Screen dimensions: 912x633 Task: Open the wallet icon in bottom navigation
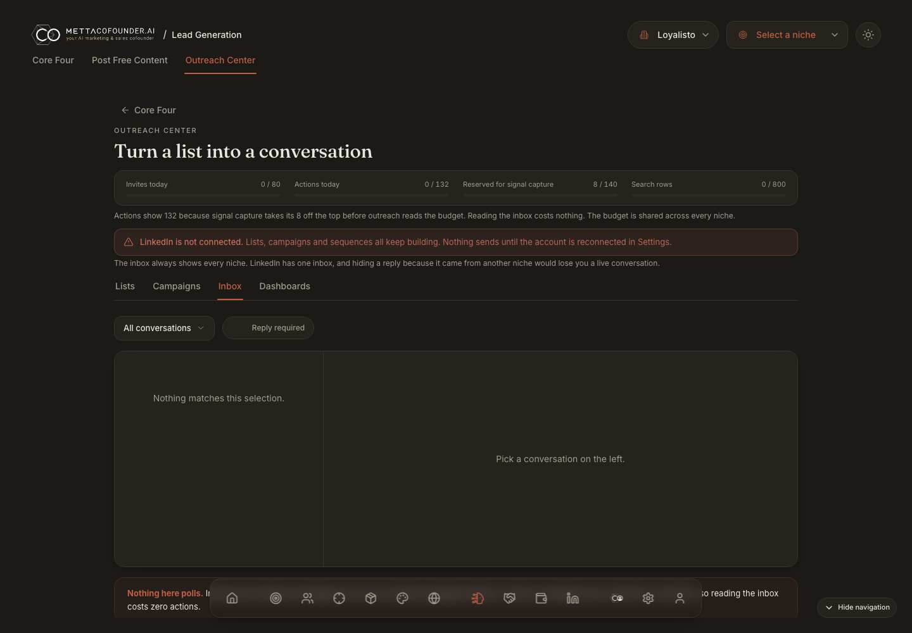coord(541,598)
